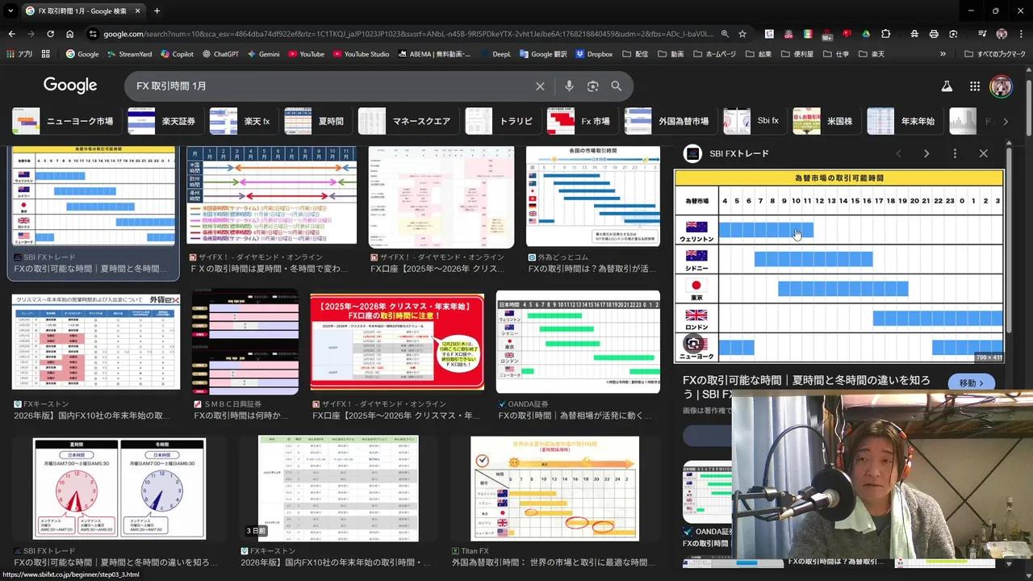Open the 仕事 bookmark folder
Viewport: 1033px width, 581px height.
pos(836,54)
